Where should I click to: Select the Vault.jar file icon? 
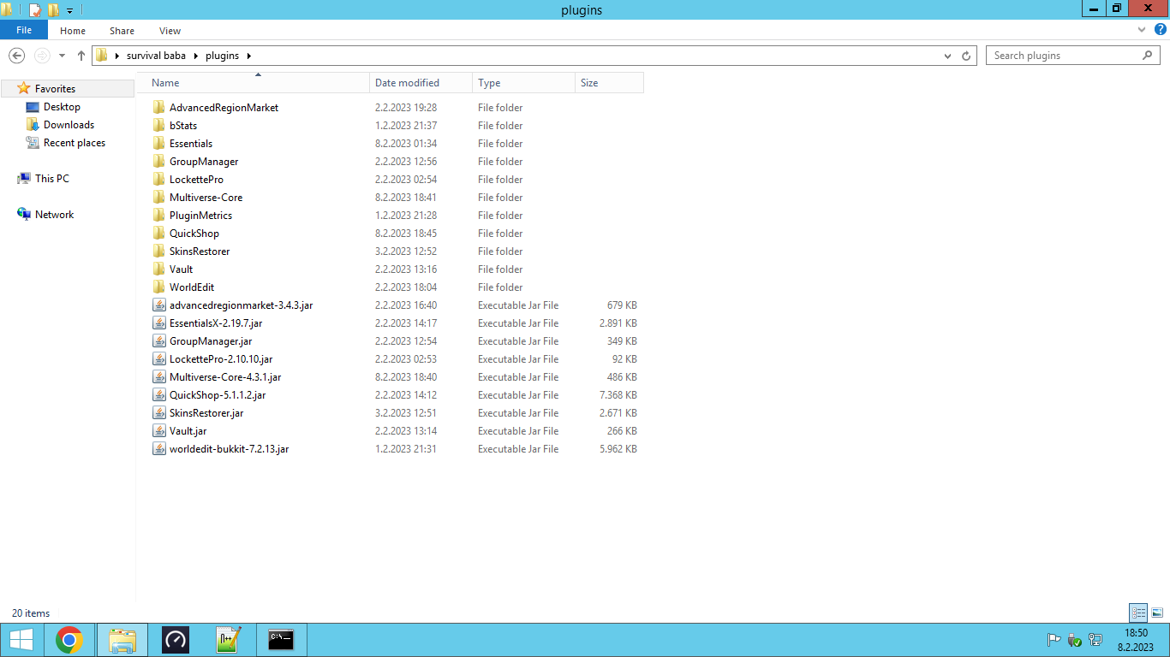click(159, 431)
